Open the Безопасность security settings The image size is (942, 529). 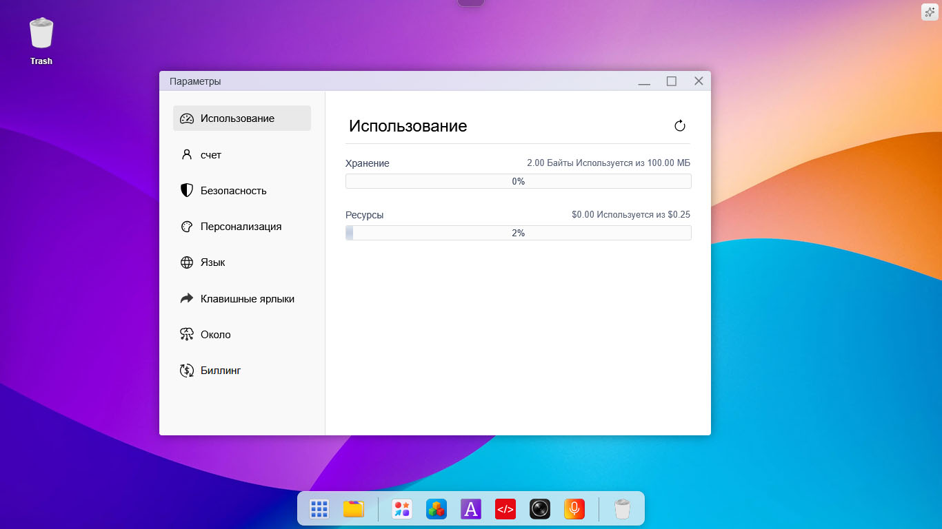coord(242,191)
